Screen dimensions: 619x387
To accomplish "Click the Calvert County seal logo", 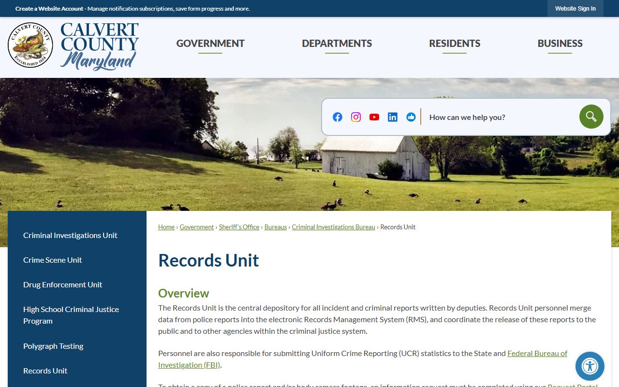I will [x=30, y=45].
